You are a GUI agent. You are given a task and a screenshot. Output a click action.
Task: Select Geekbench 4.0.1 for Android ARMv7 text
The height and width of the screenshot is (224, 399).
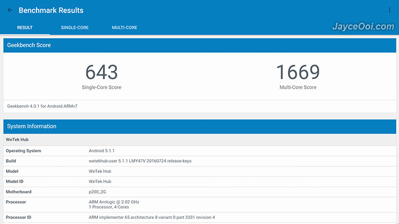tap(42, 106)
